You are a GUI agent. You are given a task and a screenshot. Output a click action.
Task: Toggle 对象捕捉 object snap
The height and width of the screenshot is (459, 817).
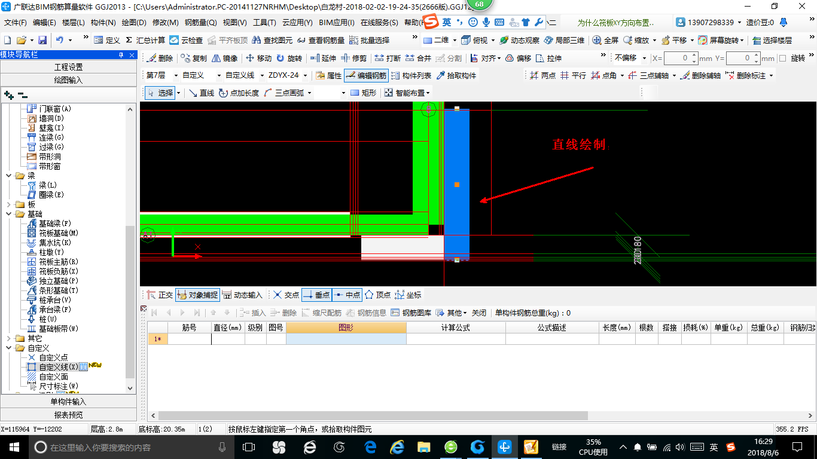click(198, 295)
